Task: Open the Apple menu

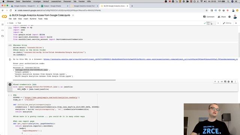Action: pyautogui.click(x=3, y=1)
